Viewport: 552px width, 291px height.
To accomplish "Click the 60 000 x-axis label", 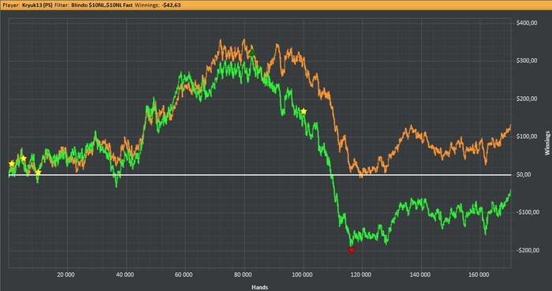I will (184, 274).
